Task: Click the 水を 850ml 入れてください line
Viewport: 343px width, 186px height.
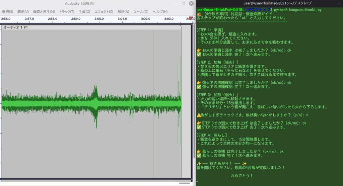Action: (x=223, y=38)
